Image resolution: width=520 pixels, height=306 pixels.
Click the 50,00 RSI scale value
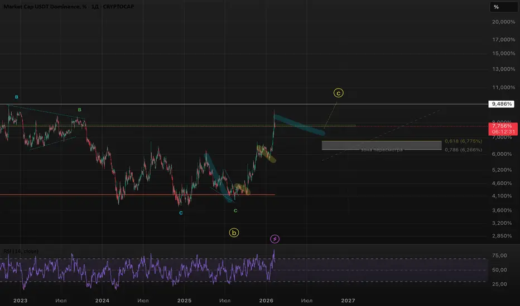(499, 270)
